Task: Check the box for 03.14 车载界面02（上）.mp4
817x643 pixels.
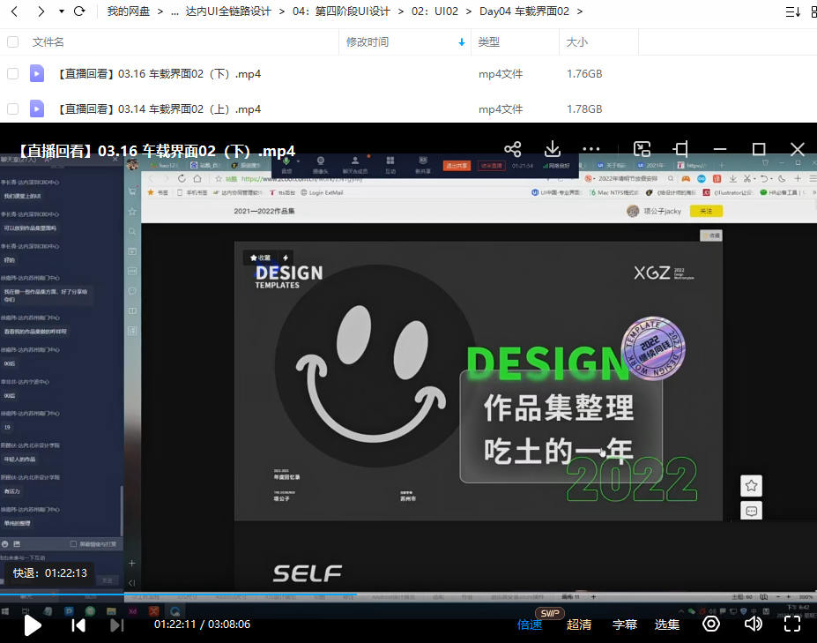Action: tap(12, 109)
